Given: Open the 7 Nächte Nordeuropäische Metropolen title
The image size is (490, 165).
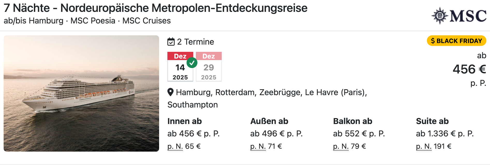Looking at the screenshot, I should (155, 8).
